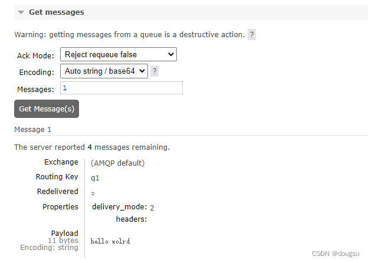Image resolution: width=368 pixels, height=263 pixels.
Task: Click the hello wolrd payload text
Action: point(110,241)
